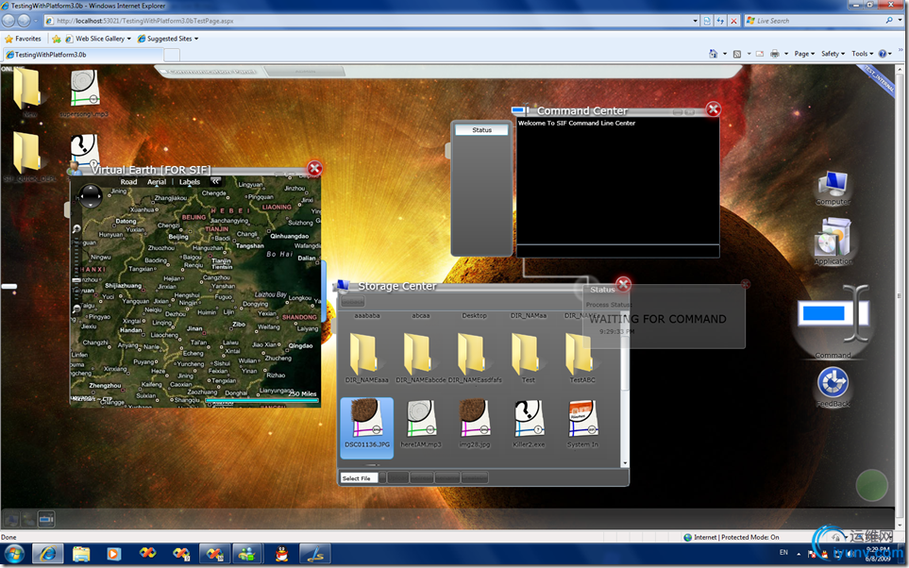The image size is (909, 568).
Task: Expand the Suggested Sites dropdown
Action: pos(196,39)
